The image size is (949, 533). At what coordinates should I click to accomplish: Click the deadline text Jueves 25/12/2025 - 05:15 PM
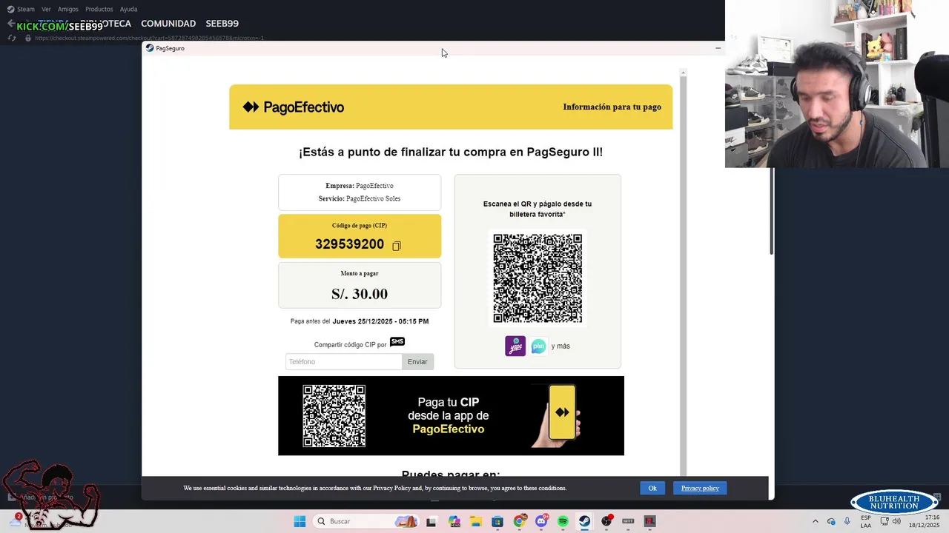click(x=380, y=321)
